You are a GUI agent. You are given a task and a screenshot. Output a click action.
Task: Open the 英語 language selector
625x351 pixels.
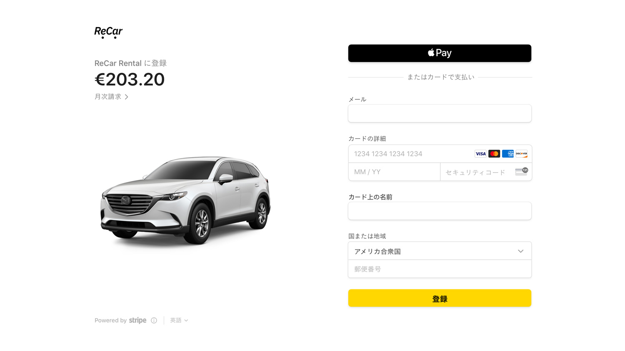179,320
